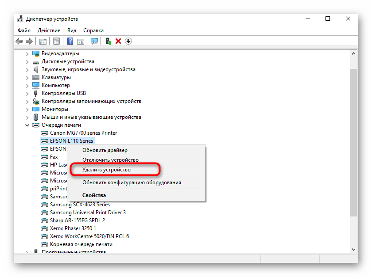372x277 pixels.
Task: Click the red X uninstall device icon
Action: click(x=118, y=41)
